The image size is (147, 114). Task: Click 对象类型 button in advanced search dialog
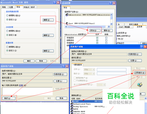coord(135,54)
